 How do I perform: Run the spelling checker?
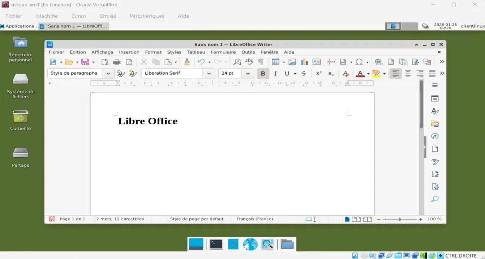point(249,62)
